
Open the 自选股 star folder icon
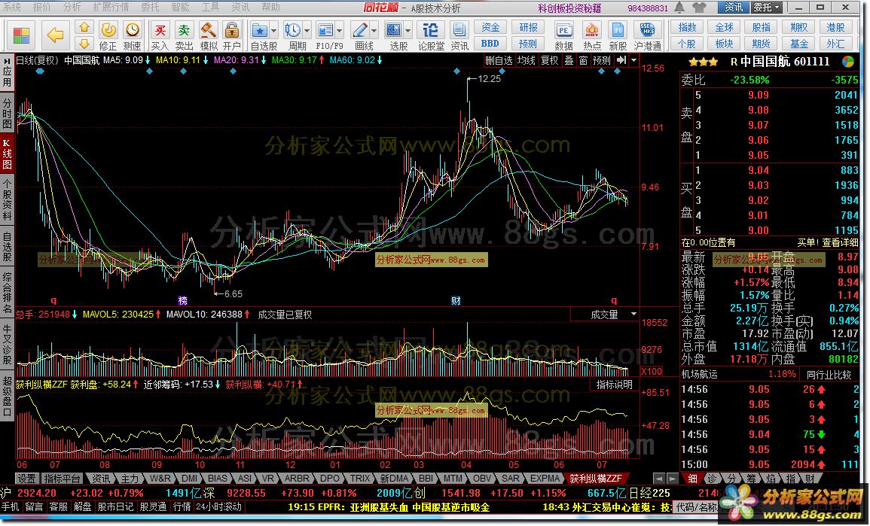(259, 31)
